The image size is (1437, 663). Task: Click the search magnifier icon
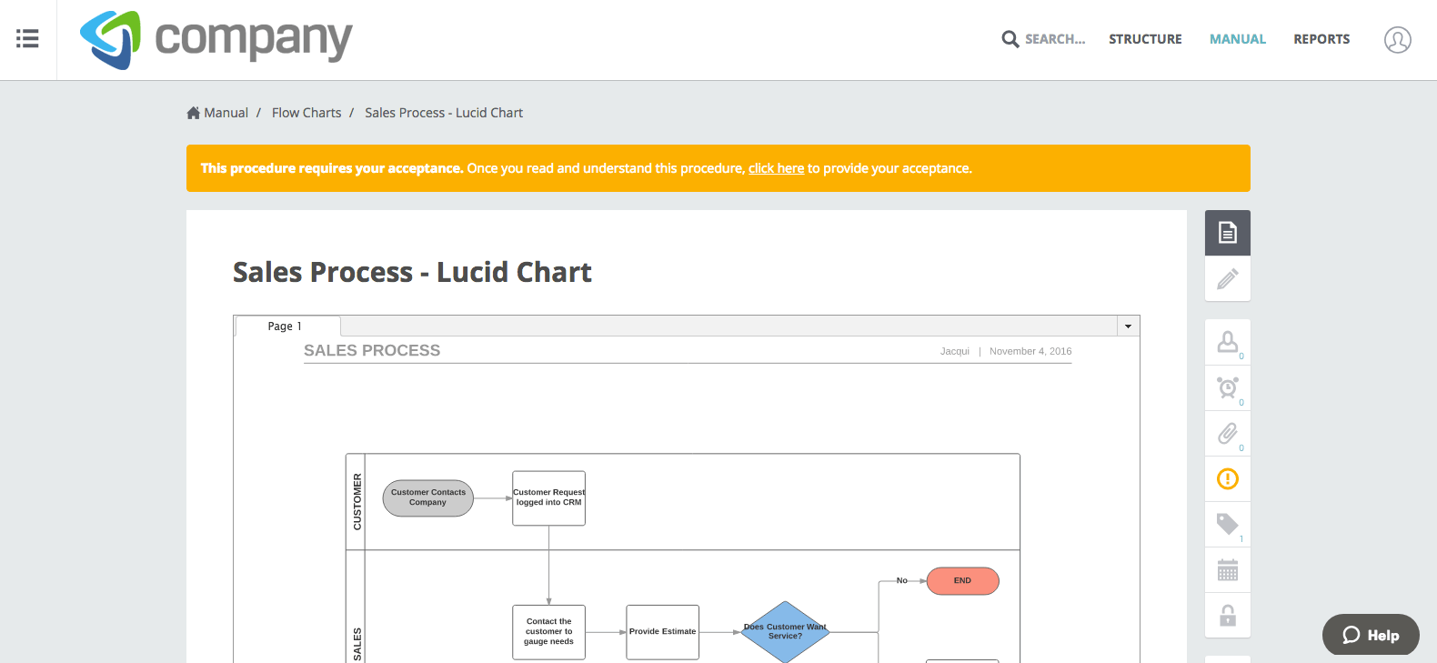(x=1010, y=39)
